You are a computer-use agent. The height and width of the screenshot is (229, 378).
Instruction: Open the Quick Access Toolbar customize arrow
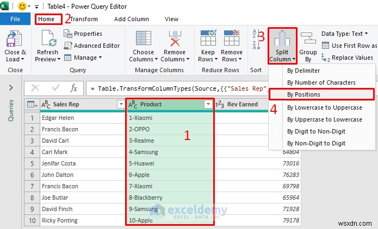[x=36, y=7]
